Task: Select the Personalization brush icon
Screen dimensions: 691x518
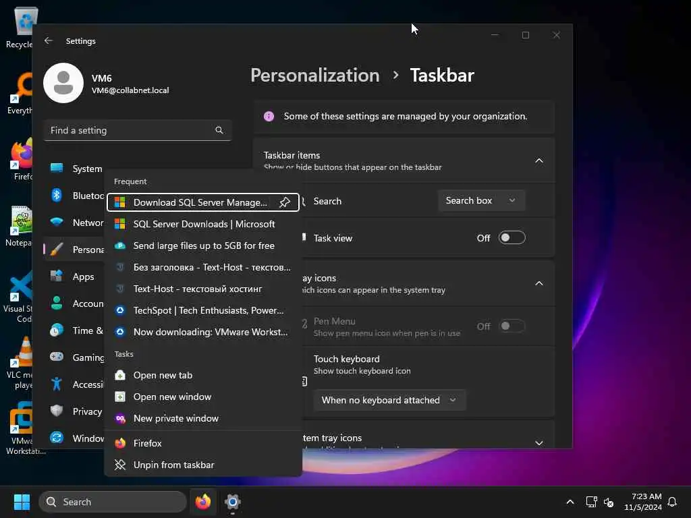Action: pos(57,249)
